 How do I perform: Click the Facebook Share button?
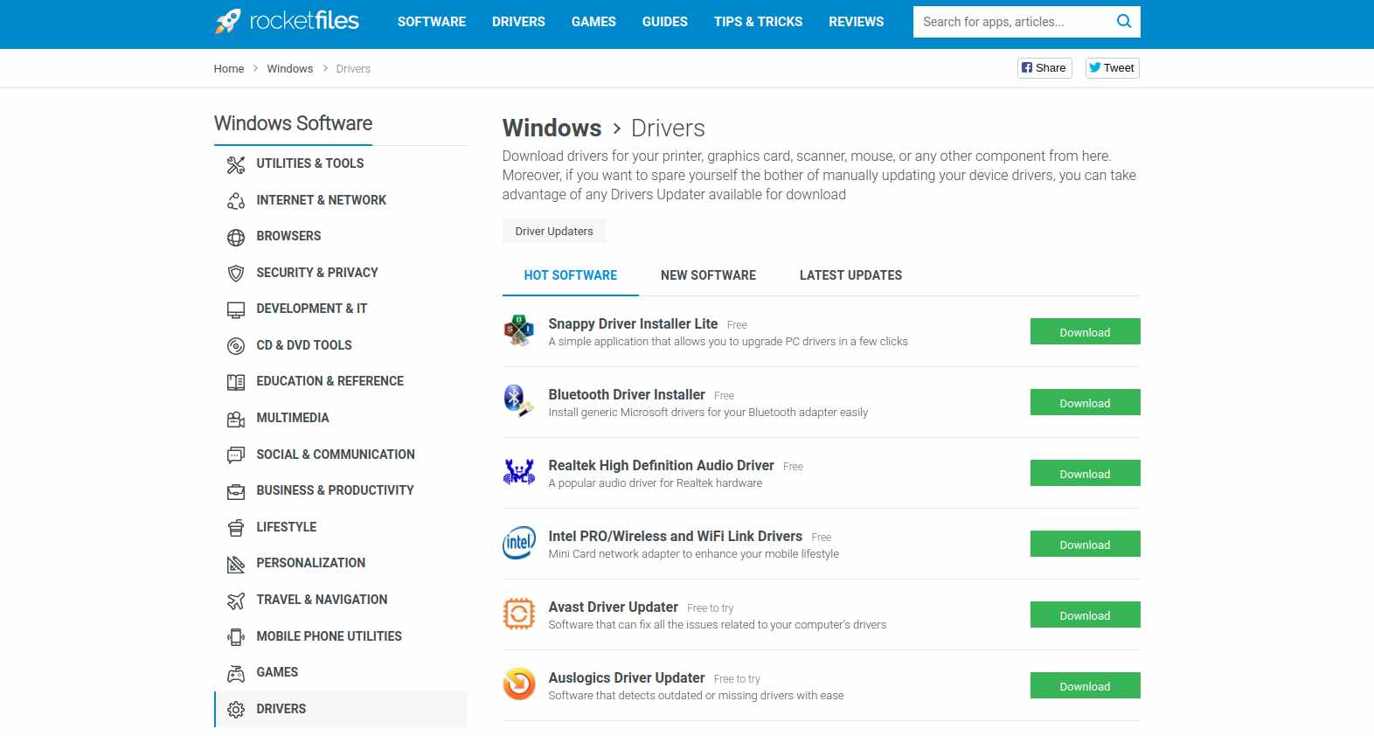(1044, 68)
